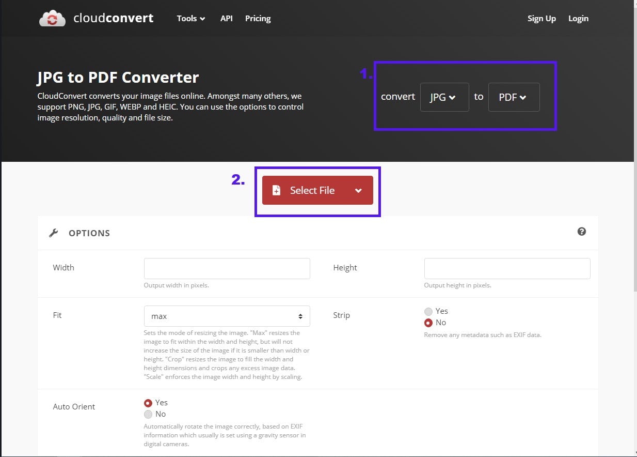This screenshot has height=457, width=637.
Task: Focus the Height input field
Action: coord(507,269)
